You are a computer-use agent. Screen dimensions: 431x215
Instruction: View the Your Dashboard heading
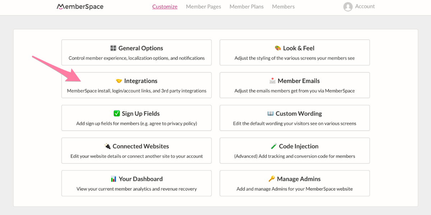coord(141,179)
